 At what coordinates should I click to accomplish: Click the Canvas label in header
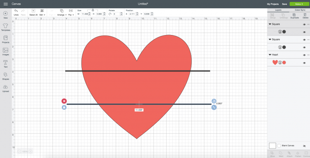pyautogui.click(x=16, y=4)
